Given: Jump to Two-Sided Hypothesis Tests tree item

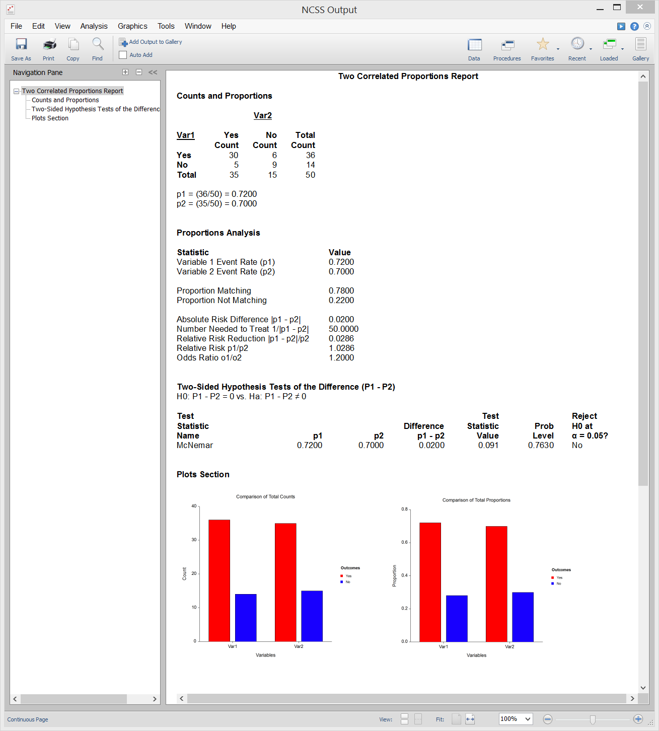Looking at the screenshot, I should pos(96,109).
